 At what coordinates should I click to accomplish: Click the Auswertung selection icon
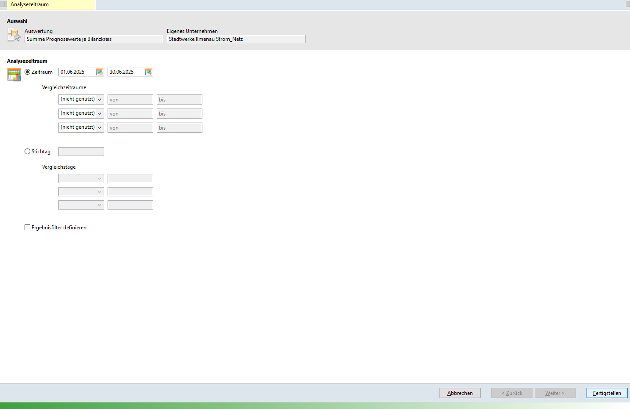(14, 34)
